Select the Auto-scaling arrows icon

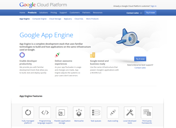coord(113,112)
